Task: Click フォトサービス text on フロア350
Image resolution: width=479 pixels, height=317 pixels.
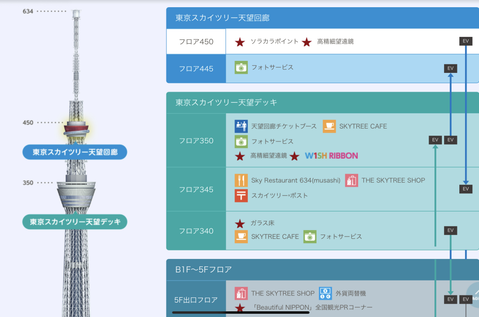Action: coord(272,141)
